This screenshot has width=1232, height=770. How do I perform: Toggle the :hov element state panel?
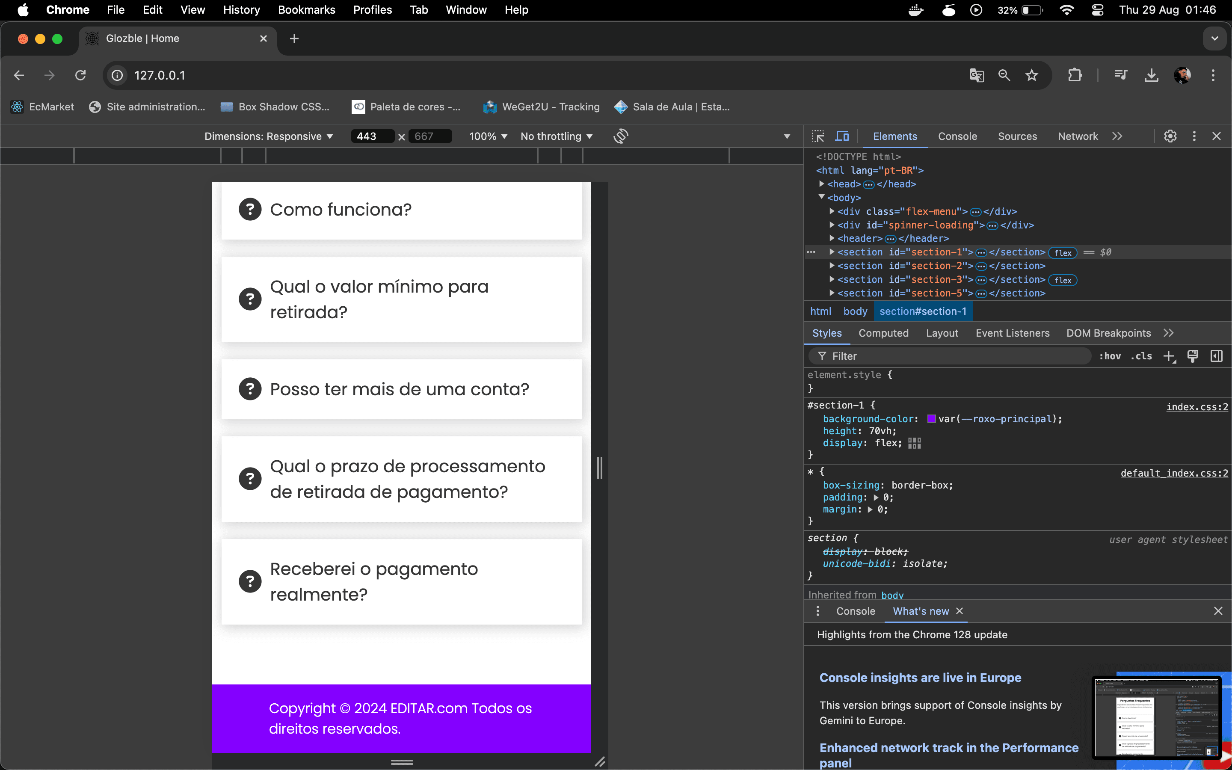(1110, 356)
